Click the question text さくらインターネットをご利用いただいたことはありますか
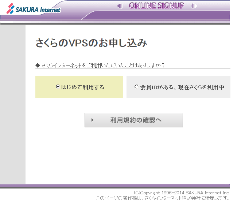The height and width of the screenshot is (213, 241). [x=103, y=66]
